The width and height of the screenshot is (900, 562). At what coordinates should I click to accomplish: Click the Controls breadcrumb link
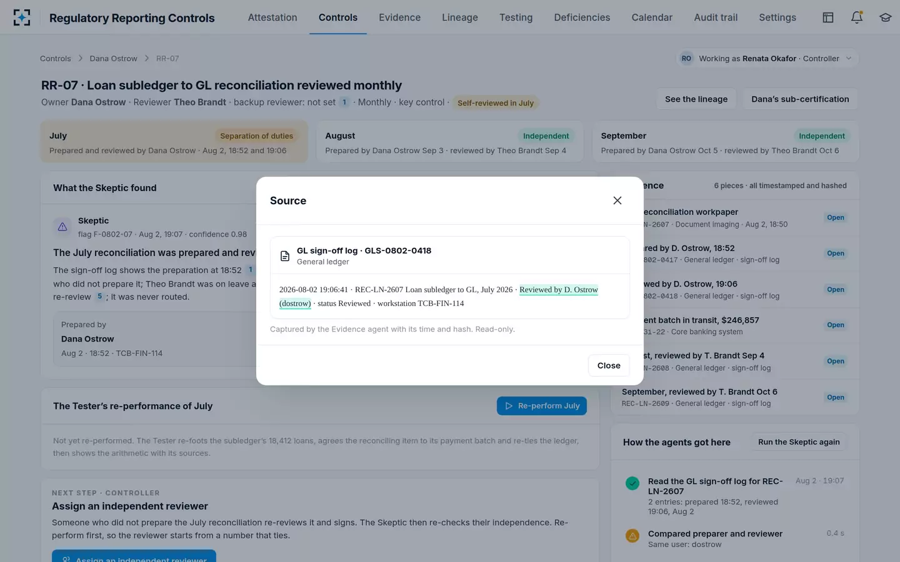(56, 58)
